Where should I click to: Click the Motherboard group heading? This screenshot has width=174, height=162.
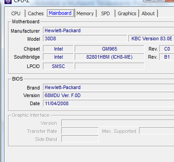click(25, 21)
